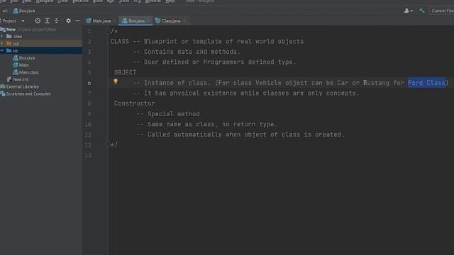
Task: Click the green Build hammer icon
Action: 422,11
